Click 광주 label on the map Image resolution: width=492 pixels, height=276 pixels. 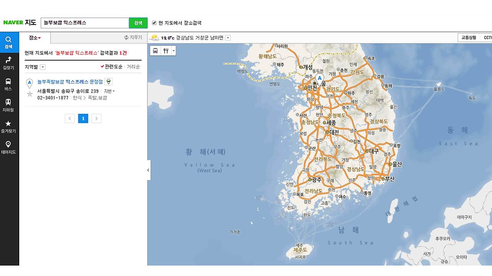pyautogui.click(x=316, y=179)
